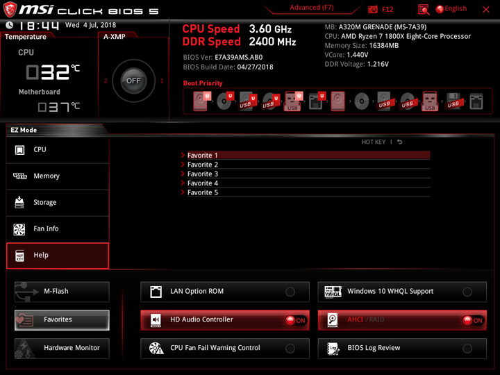This screenshot has width=500, height=375.
Task: Click the A-XMP profile number 1
Action: point(162,81)
